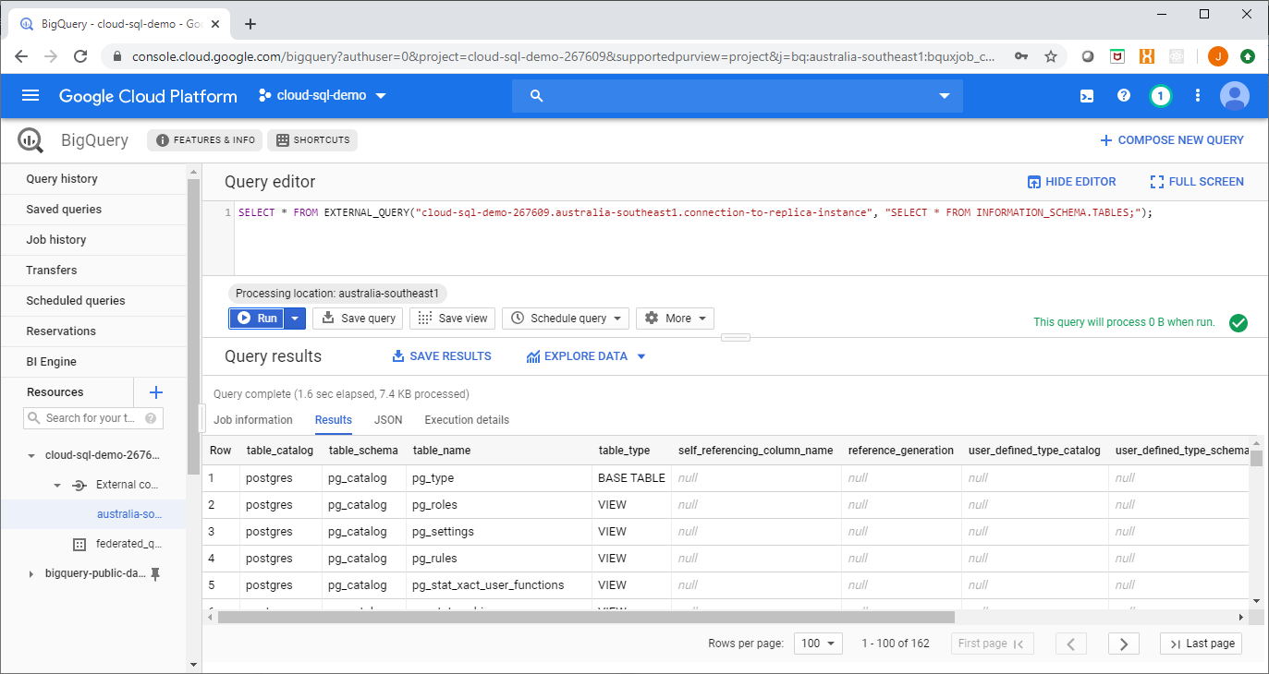Click Compose New Query
The height and width of the screenshot is (674, 1269).
(1171, 140)
